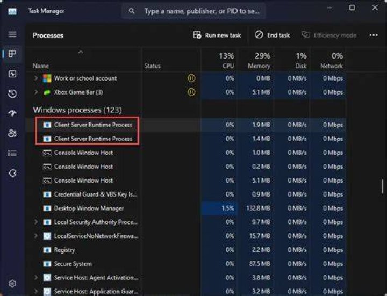Sort by the Memory column header

coord(256,60)
